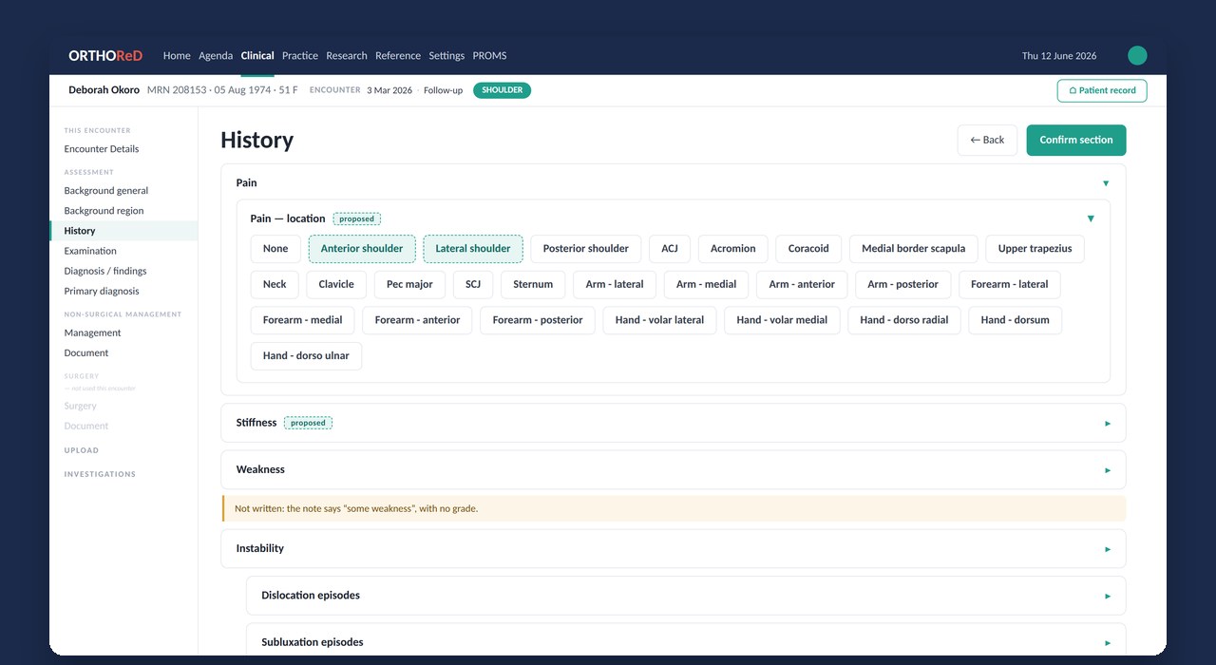Screen dimensions: 1216x665
Task: Toggle Posterior shoulder pain location
Action: (x=586, y=249)
